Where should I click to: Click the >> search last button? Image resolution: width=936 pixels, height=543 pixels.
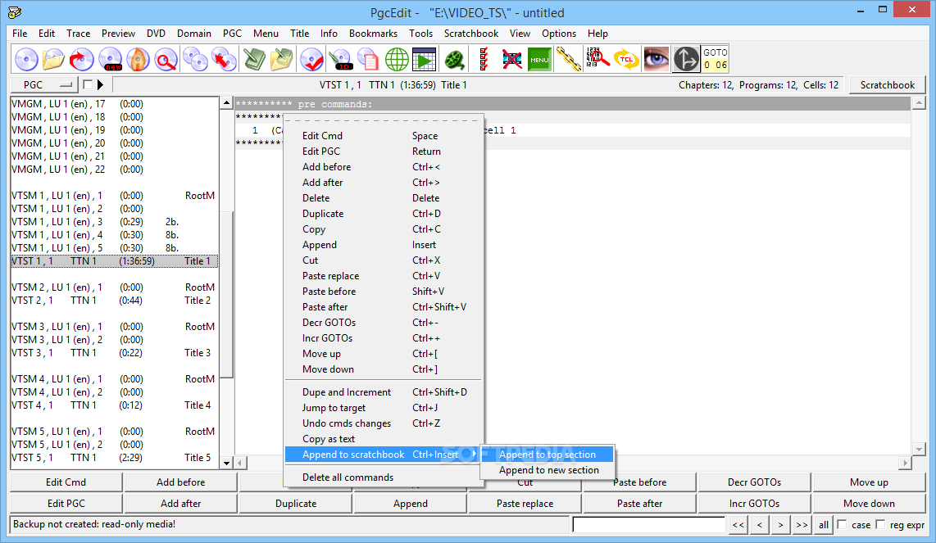point(802,524)
